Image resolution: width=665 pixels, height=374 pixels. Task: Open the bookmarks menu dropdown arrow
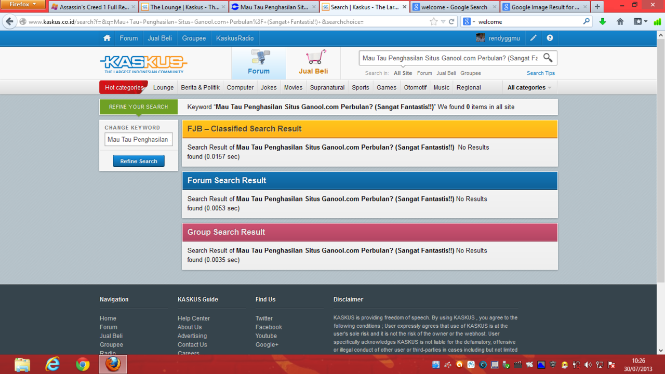click(x=641, y=22)
